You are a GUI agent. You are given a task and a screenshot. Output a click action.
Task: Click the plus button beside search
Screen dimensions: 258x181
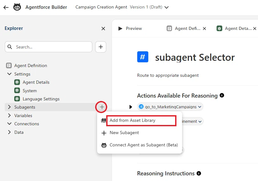click(101, 47)
